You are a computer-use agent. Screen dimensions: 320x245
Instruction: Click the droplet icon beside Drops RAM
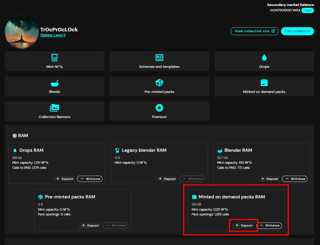15,150
